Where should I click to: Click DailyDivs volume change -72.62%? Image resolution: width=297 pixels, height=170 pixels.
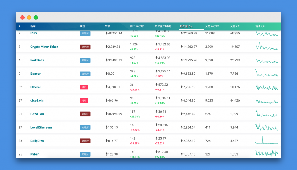pyautogui.click(x=160, y=143)
